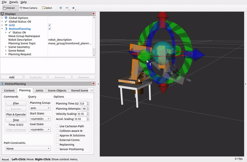This screenshot has height=162, width=247.
Task: Expand the Grid tree item
Action: click(x=2, y=25)
